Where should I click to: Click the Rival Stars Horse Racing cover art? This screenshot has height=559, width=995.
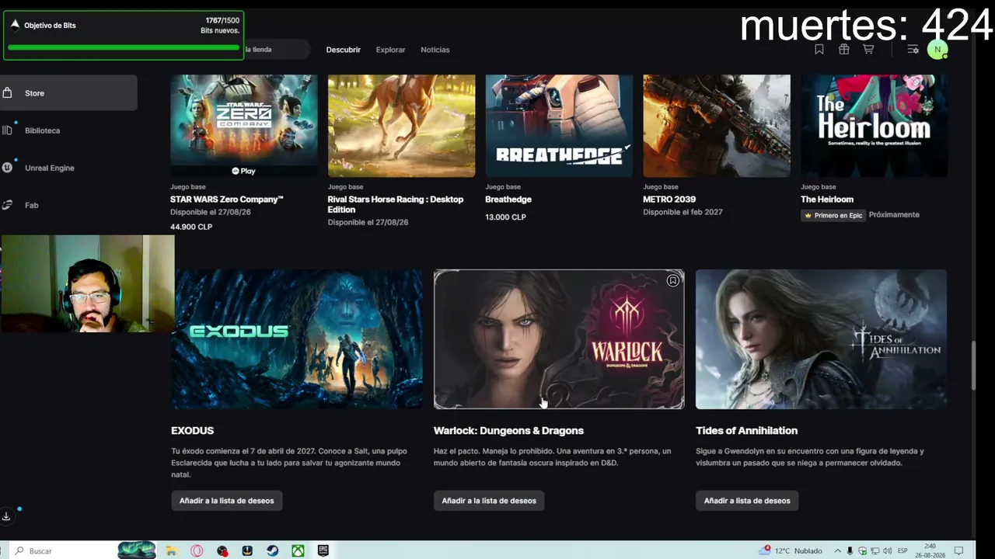click(x=401, y=126)
